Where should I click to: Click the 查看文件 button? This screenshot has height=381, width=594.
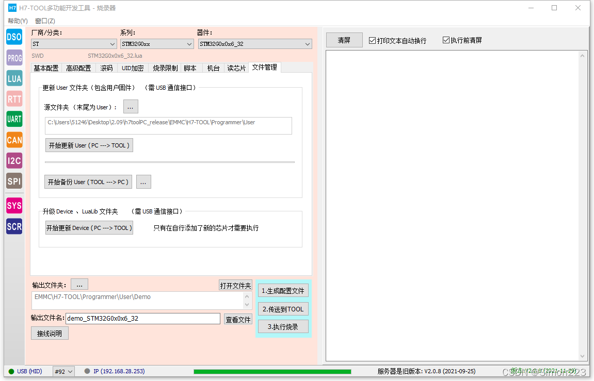click(238, 319)
